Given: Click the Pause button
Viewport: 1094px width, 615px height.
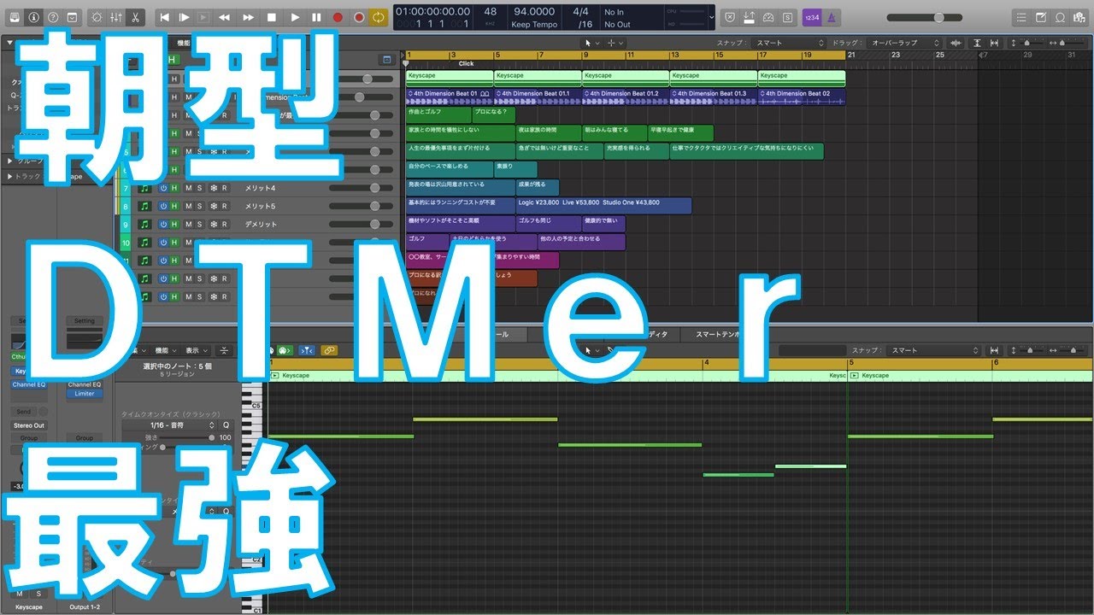Looking at the screenshot, I should (316, 17).
